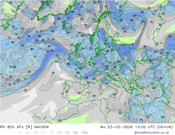Pick the legend value 15

pos(20,133)
